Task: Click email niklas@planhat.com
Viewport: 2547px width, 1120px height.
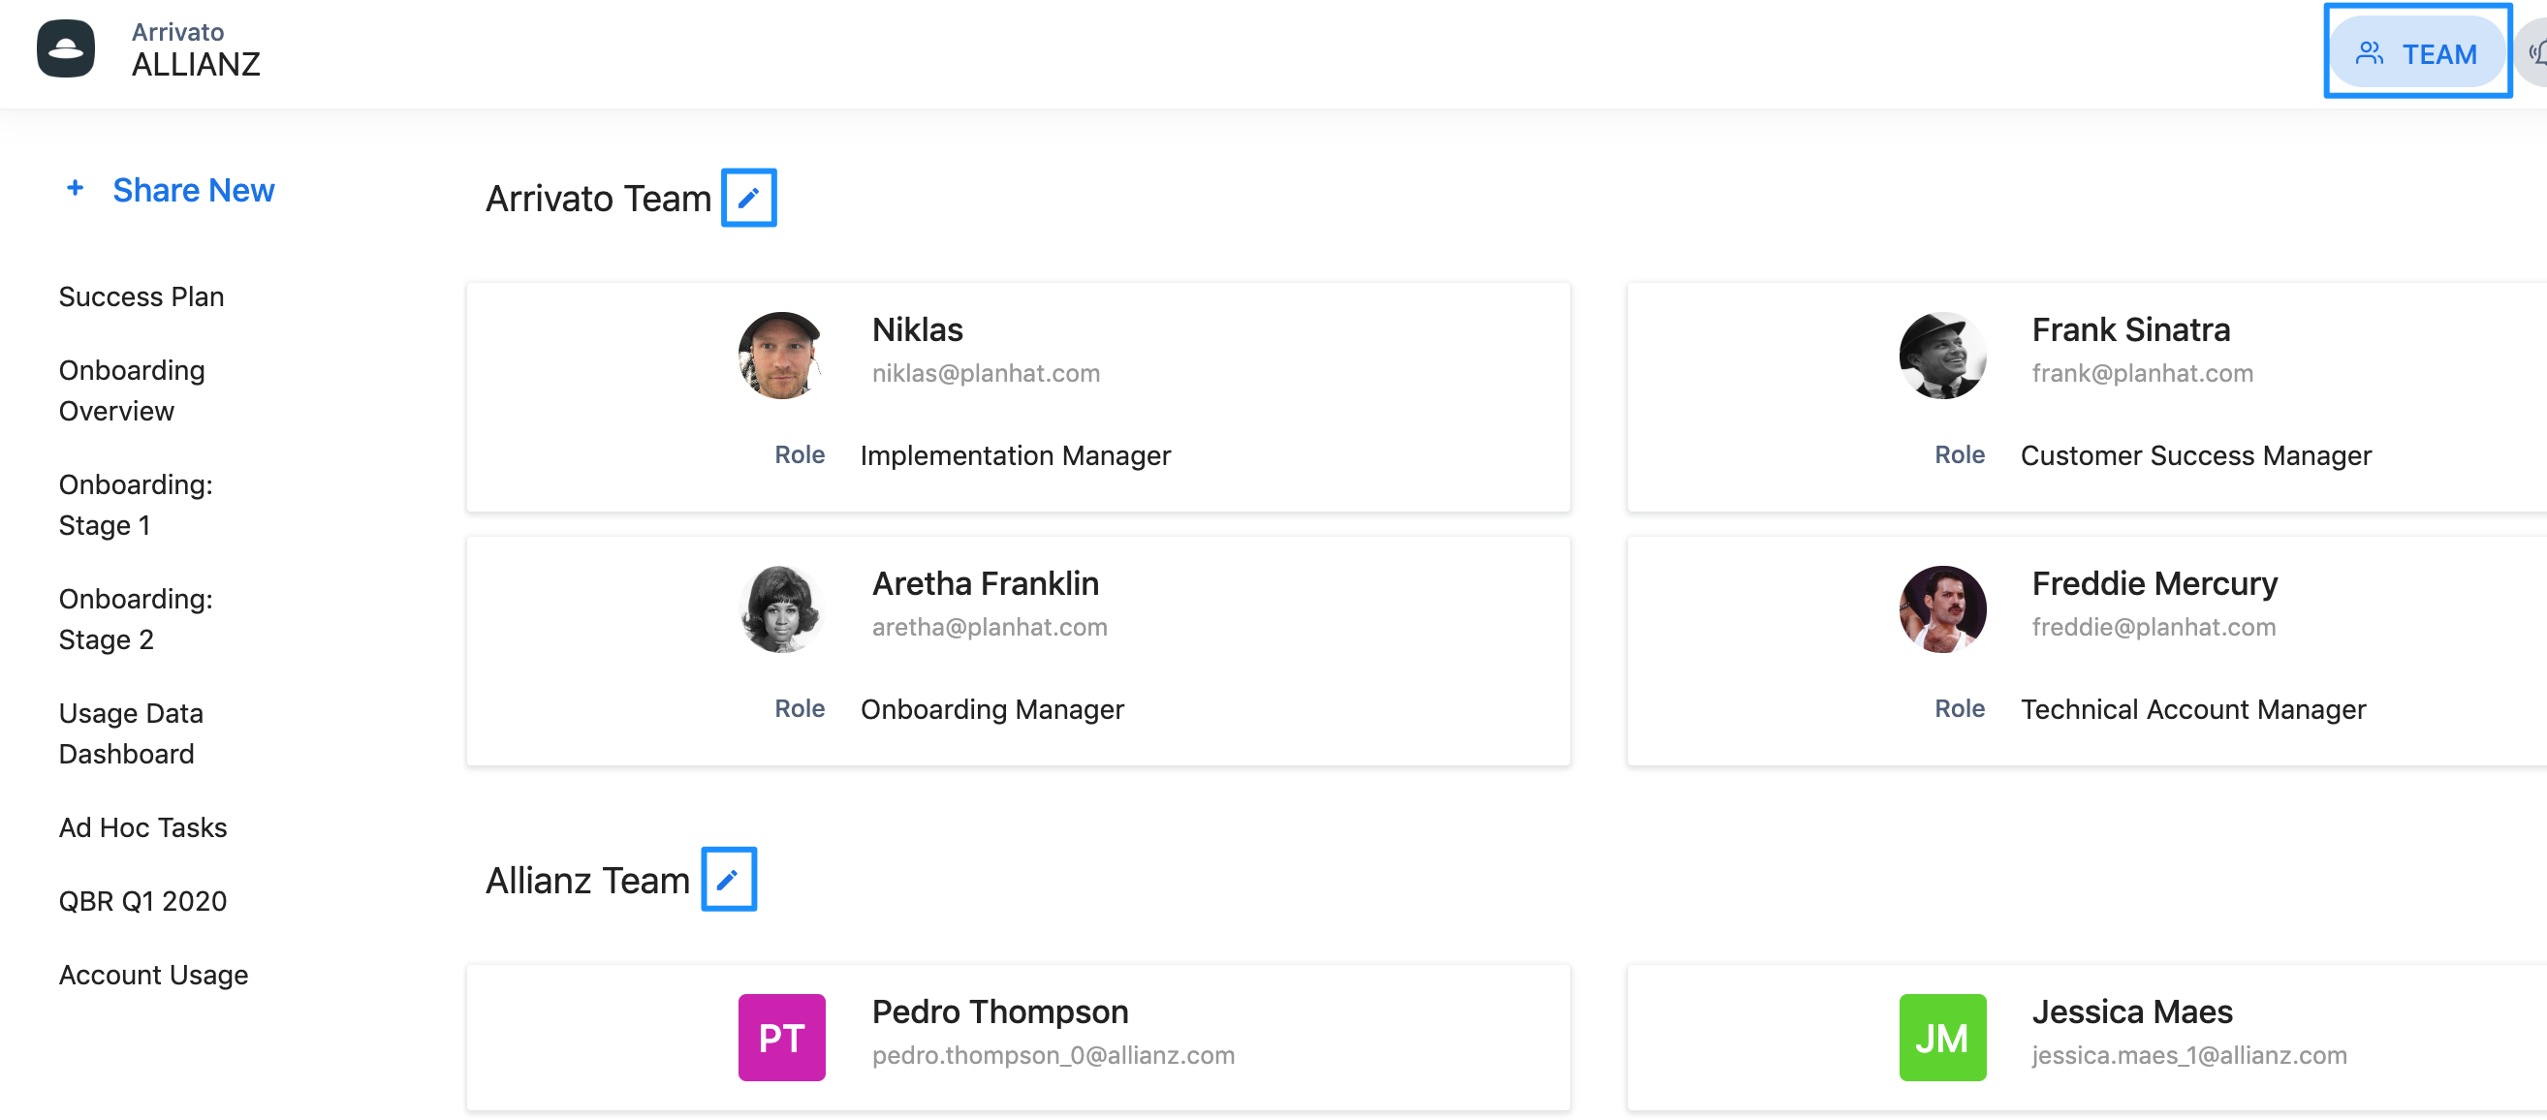Action: coord(986,374)
